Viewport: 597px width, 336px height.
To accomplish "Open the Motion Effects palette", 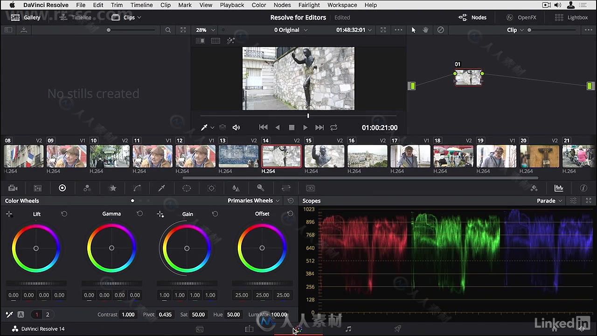I will pos(112,188).
